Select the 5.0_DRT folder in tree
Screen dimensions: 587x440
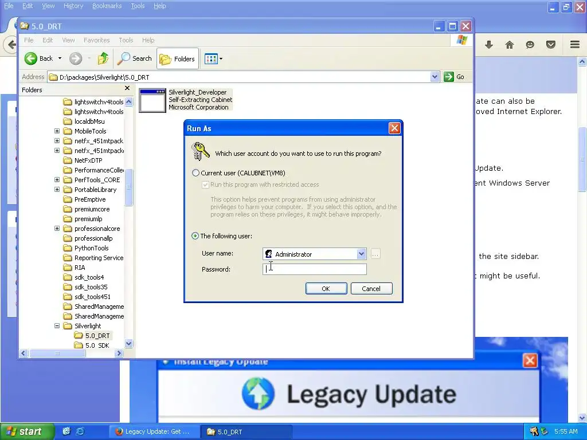click(x=97, y=336)
